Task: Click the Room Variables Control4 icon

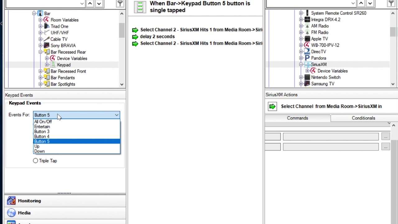Action: (x=46, y=20)
